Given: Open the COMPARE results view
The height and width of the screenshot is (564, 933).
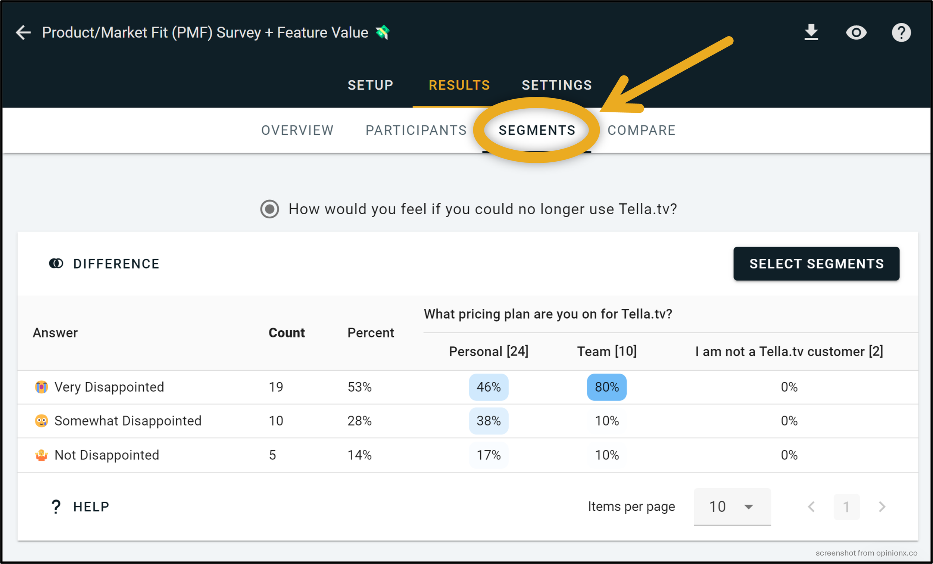Looking at the screenshot, I should (x=641, y=130).
